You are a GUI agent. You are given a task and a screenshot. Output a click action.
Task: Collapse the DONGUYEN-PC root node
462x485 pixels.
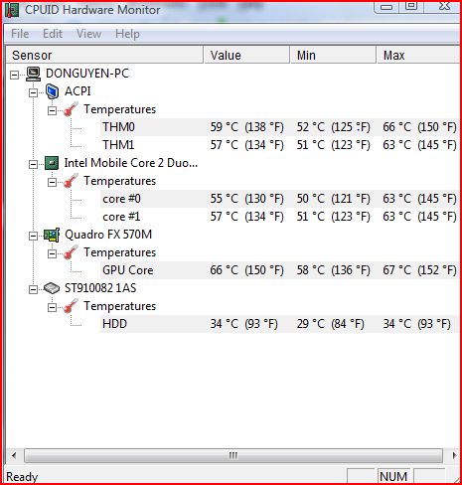click(x=14, y=75)
